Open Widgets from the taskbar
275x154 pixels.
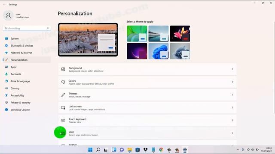coord(114,150)
